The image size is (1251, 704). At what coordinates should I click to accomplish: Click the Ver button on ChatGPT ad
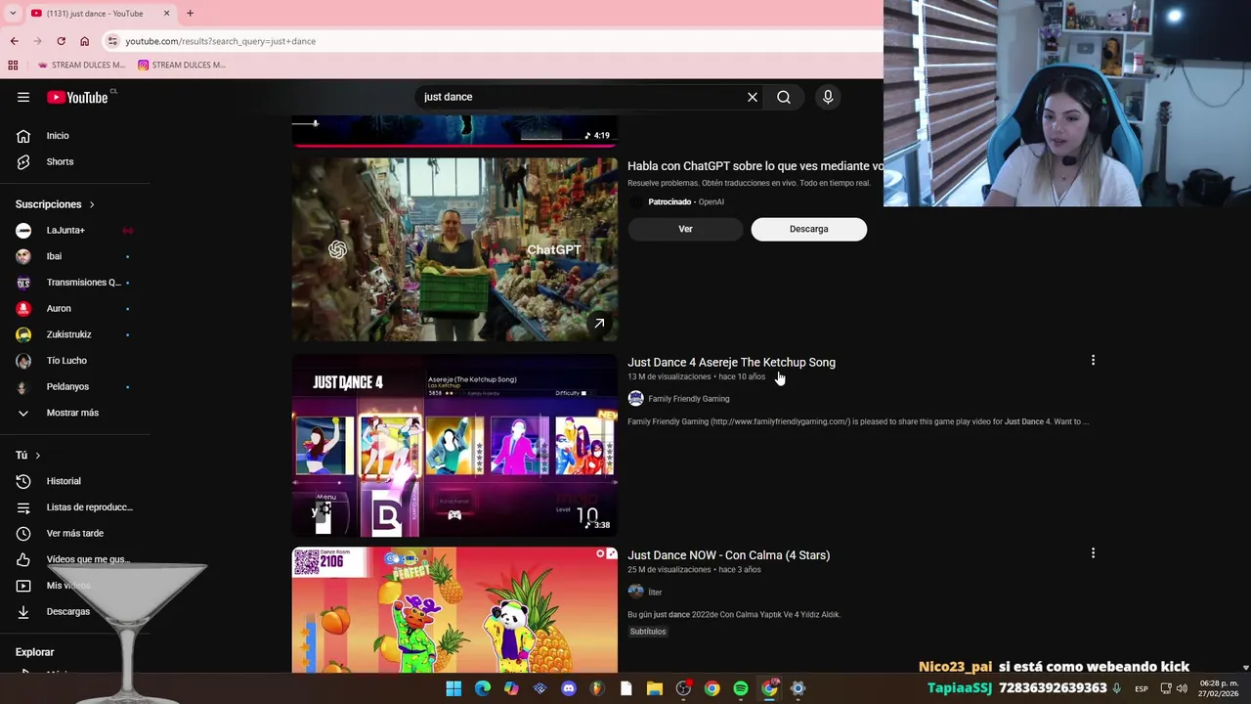pyautogui.click(x=685, y=229)
